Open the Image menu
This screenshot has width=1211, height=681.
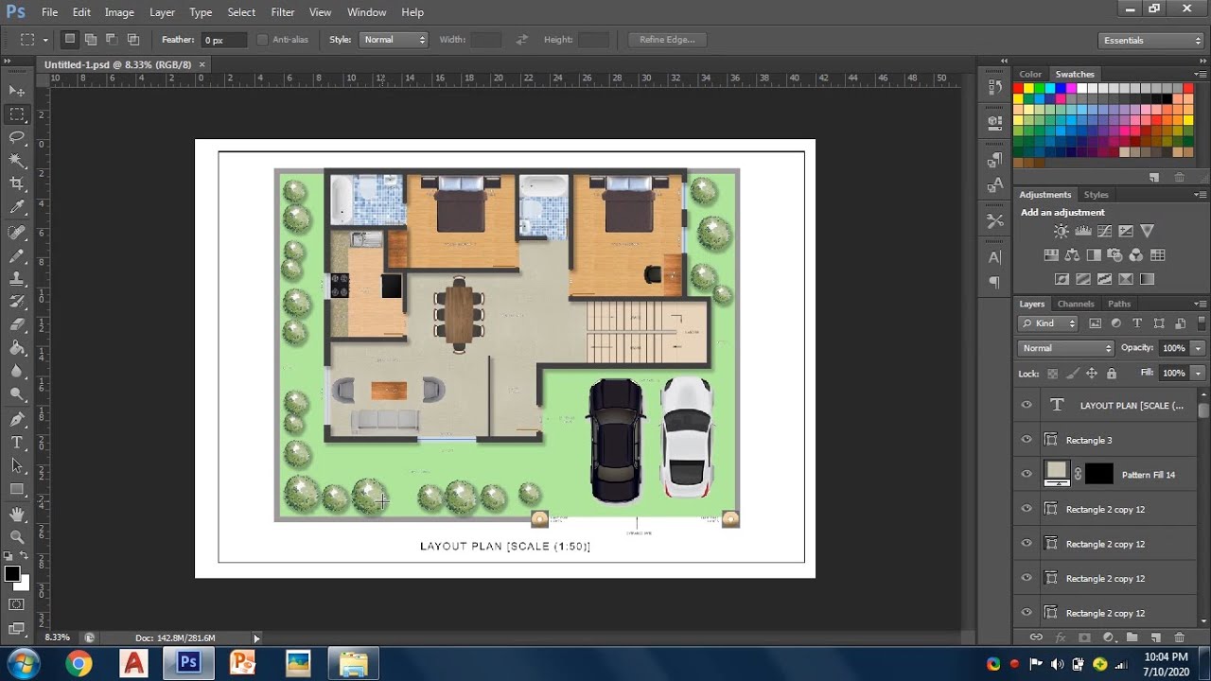click(x=119, y=12)
